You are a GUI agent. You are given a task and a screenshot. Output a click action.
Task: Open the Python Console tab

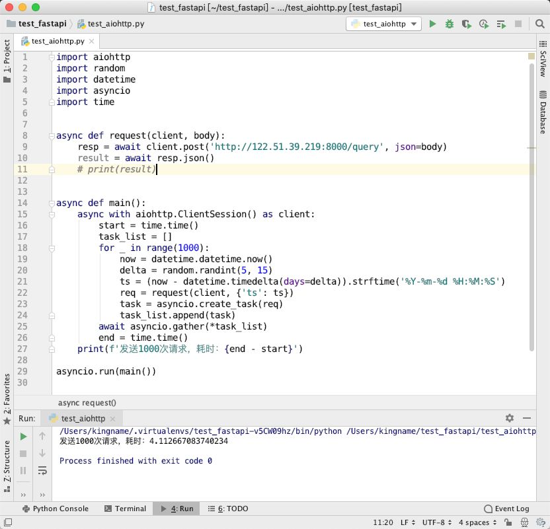tap(56, 509)
